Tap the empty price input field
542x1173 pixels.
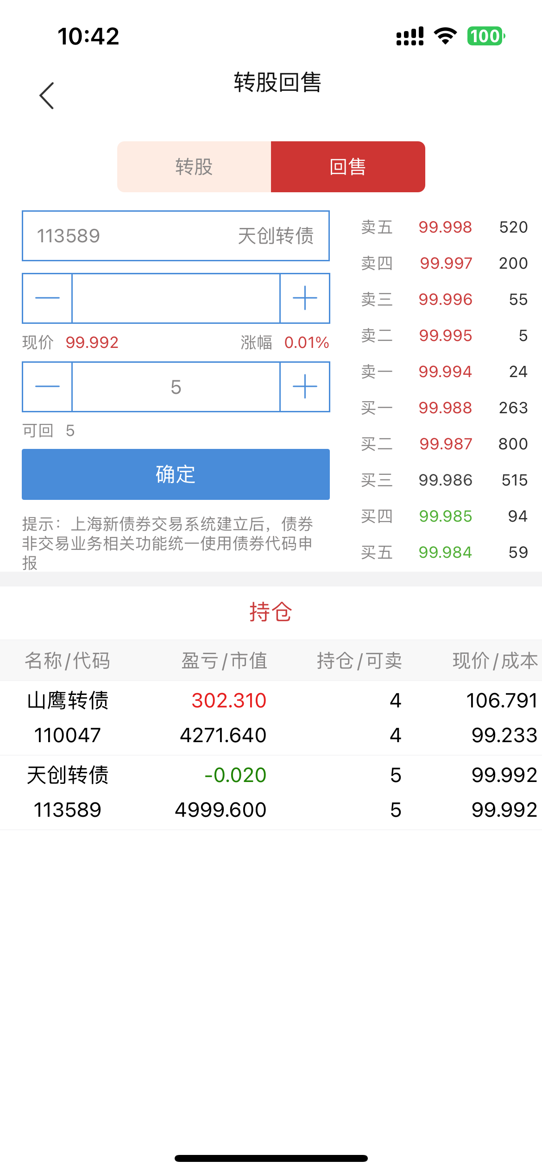[176, 298]
